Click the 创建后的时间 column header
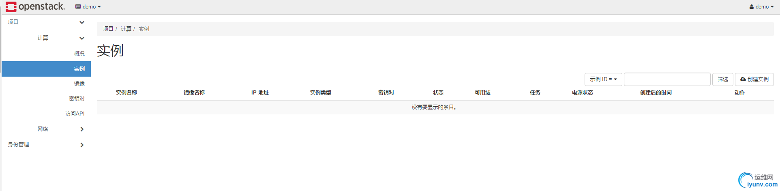Viewport: 780px width, 191px height. coord(656,92)
